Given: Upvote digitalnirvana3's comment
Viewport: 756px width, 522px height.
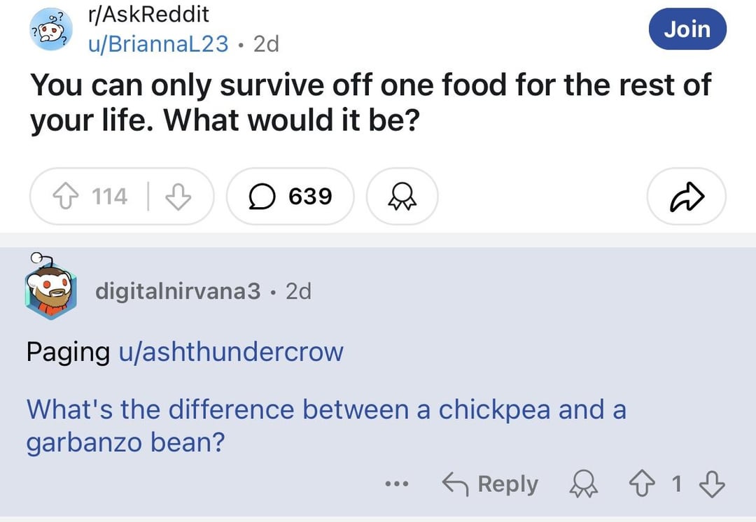Looking at the screenshot, I should (642, 484).
